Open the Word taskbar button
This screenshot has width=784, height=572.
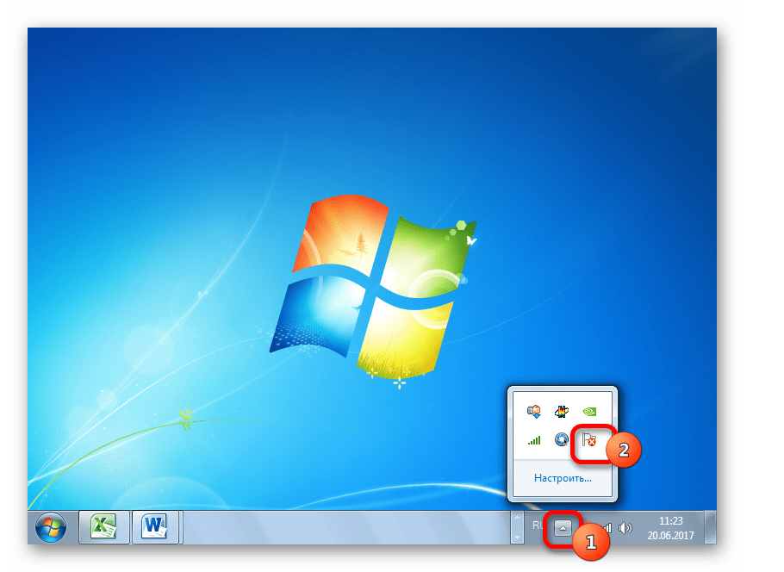pos(155,527)
